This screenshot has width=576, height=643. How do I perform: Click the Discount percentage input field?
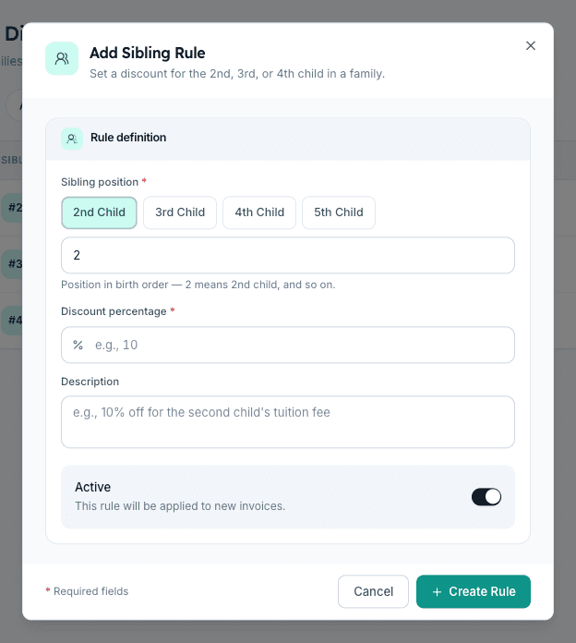pyautogui.click(x=288, y=345)
